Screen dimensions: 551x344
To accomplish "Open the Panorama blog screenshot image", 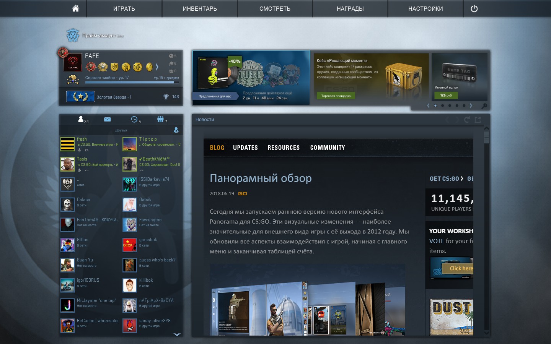I will tap(308, 300).
